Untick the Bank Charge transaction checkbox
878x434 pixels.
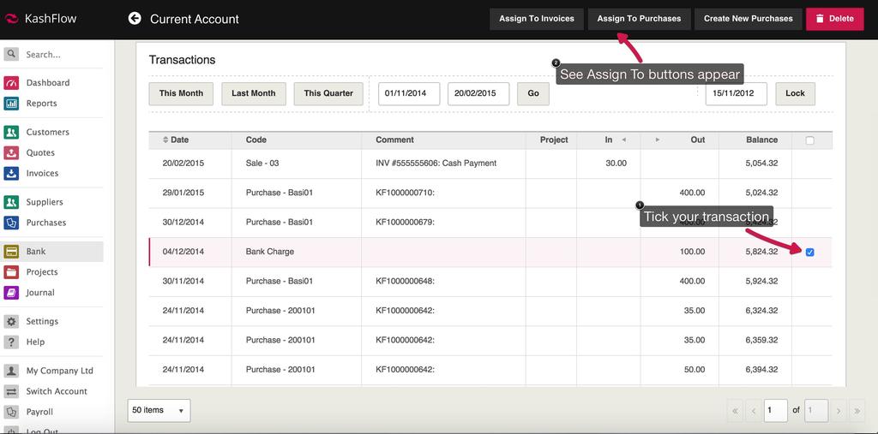coord(810,252)
